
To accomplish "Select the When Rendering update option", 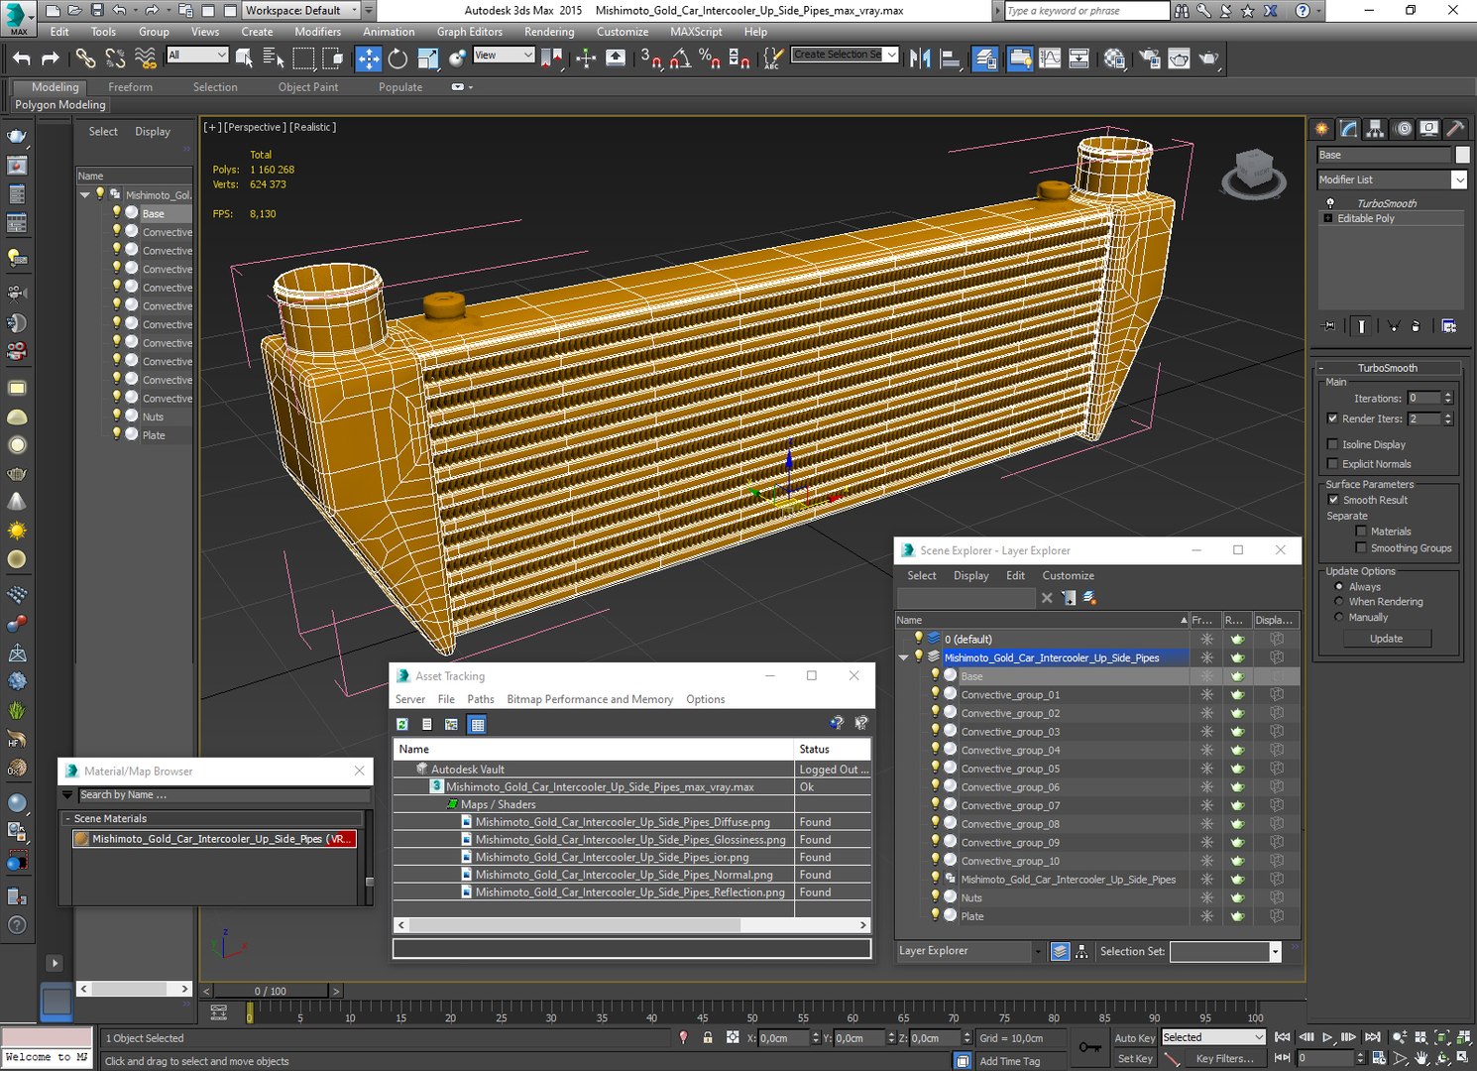I will tap(1339, 602).
